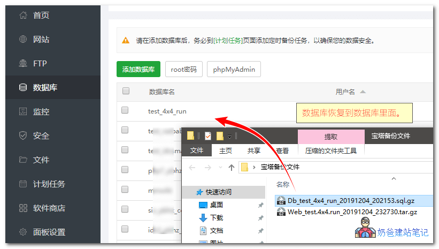Click the GZ icon of Web_test.4x4.run file
The width and height of the screenshot is (439, 249).
[x=281, y=212]
